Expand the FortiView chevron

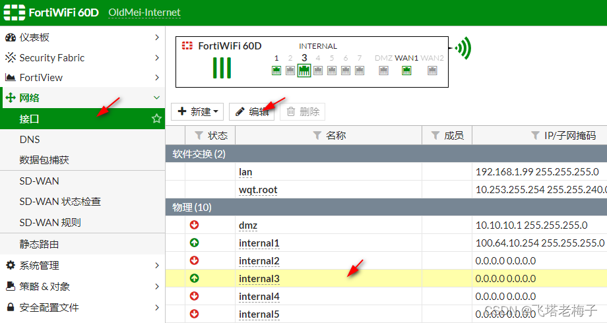157,77
